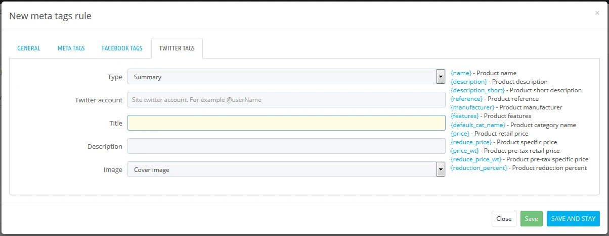The height and width of the screenshot is (236, 609).
Task: Click the Save and Stay button
Action: click(x=573, y=219)
